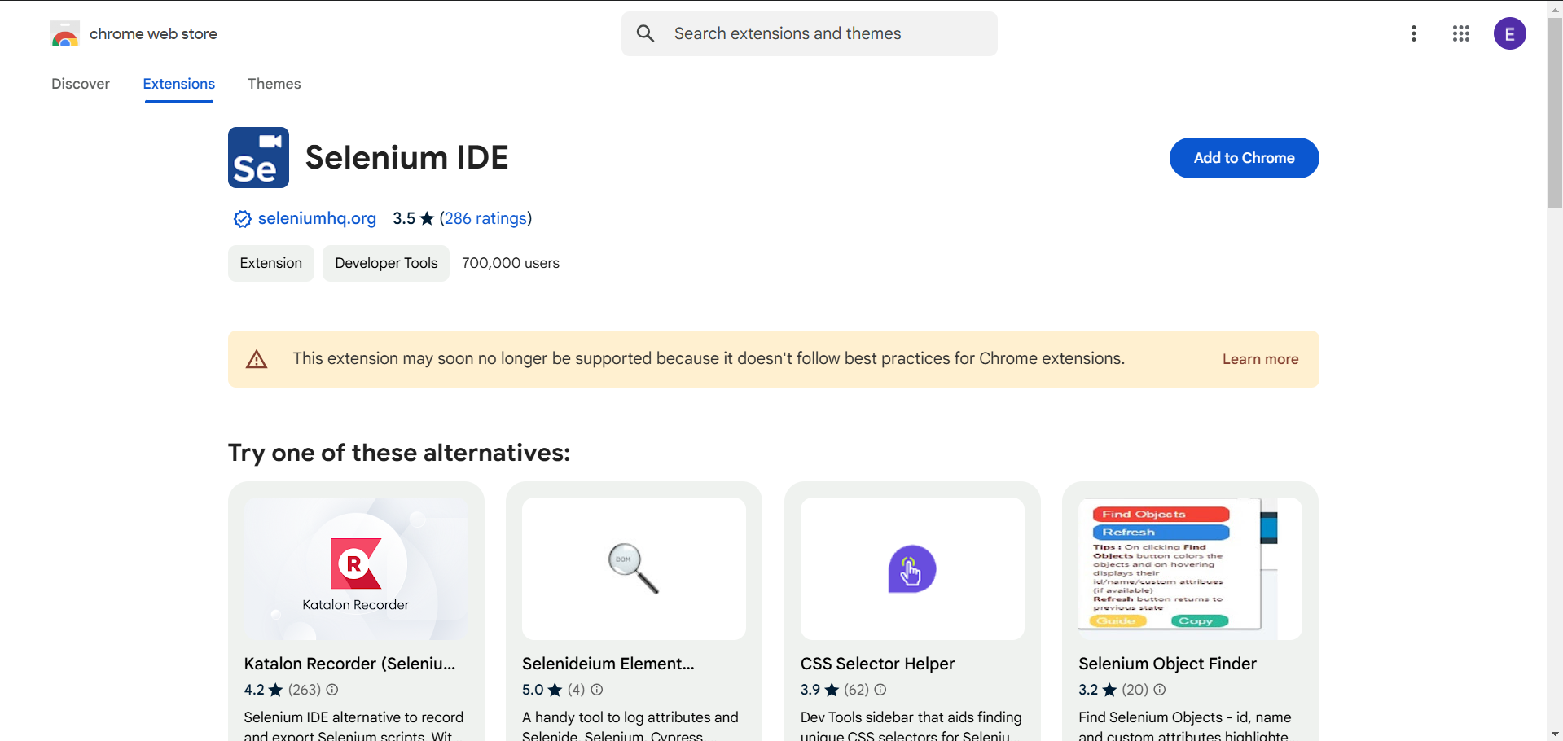Screen dimensions: 1563x741
Task: Click scrollbar down arrow
Action: pyautogui.click(x=1555, y=734)
